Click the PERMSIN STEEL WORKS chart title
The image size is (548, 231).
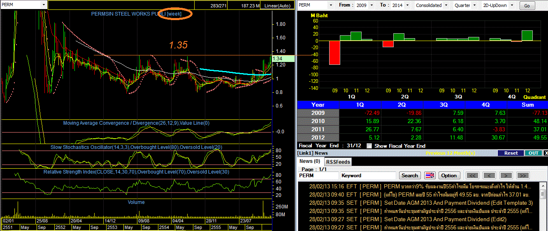pos(137,14)
